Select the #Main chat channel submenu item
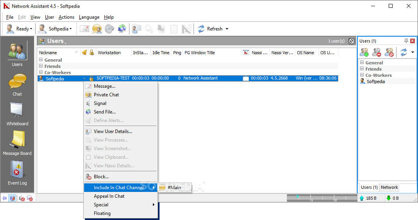This screenshot has height=220, width=418. 174,188
